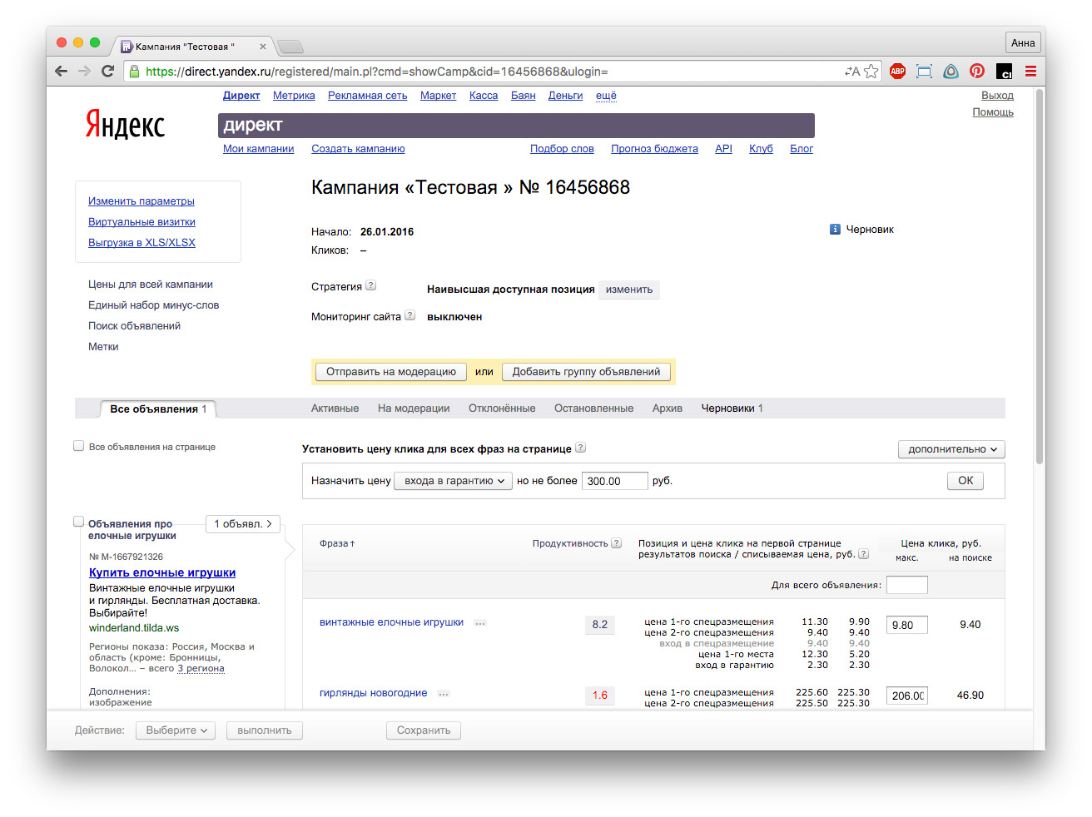
Task: Click Добавить группу объявлений button
Action: click(x=586, y=372)
